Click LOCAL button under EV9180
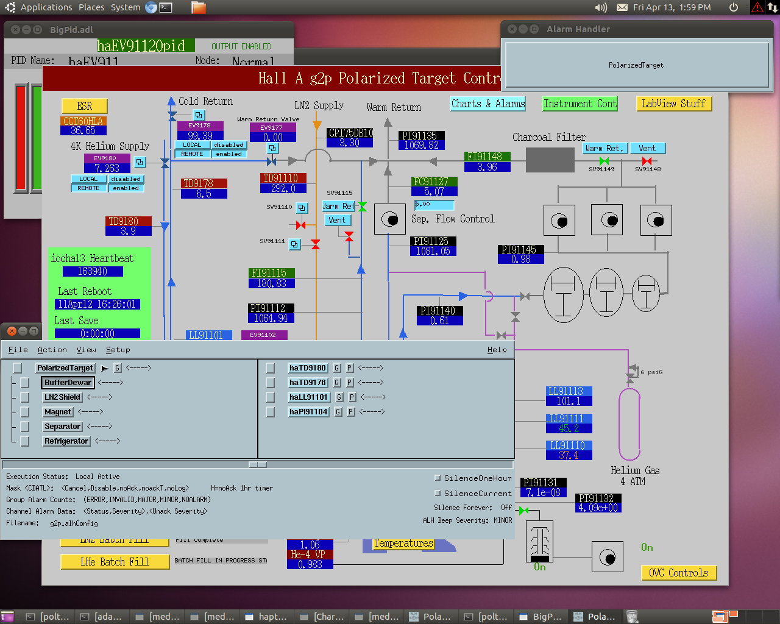 (88, 179)
